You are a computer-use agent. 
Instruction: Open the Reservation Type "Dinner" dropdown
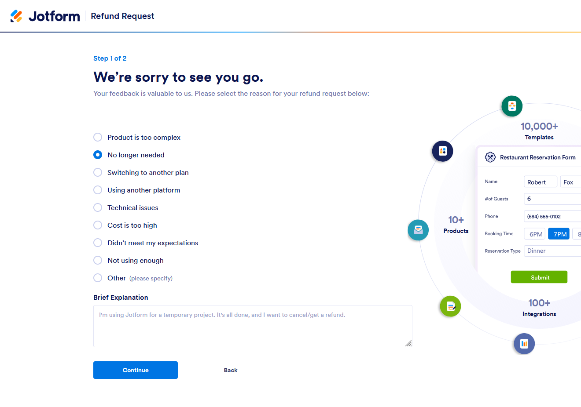point(552,251)
